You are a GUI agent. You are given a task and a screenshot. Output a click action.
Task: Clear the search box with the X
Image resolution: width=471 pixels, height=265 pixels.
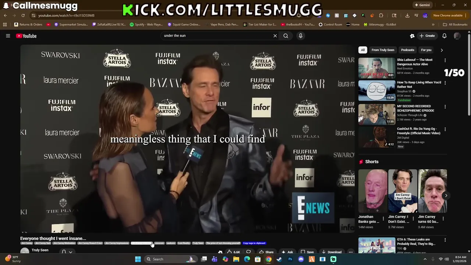(x=275, y=36)
